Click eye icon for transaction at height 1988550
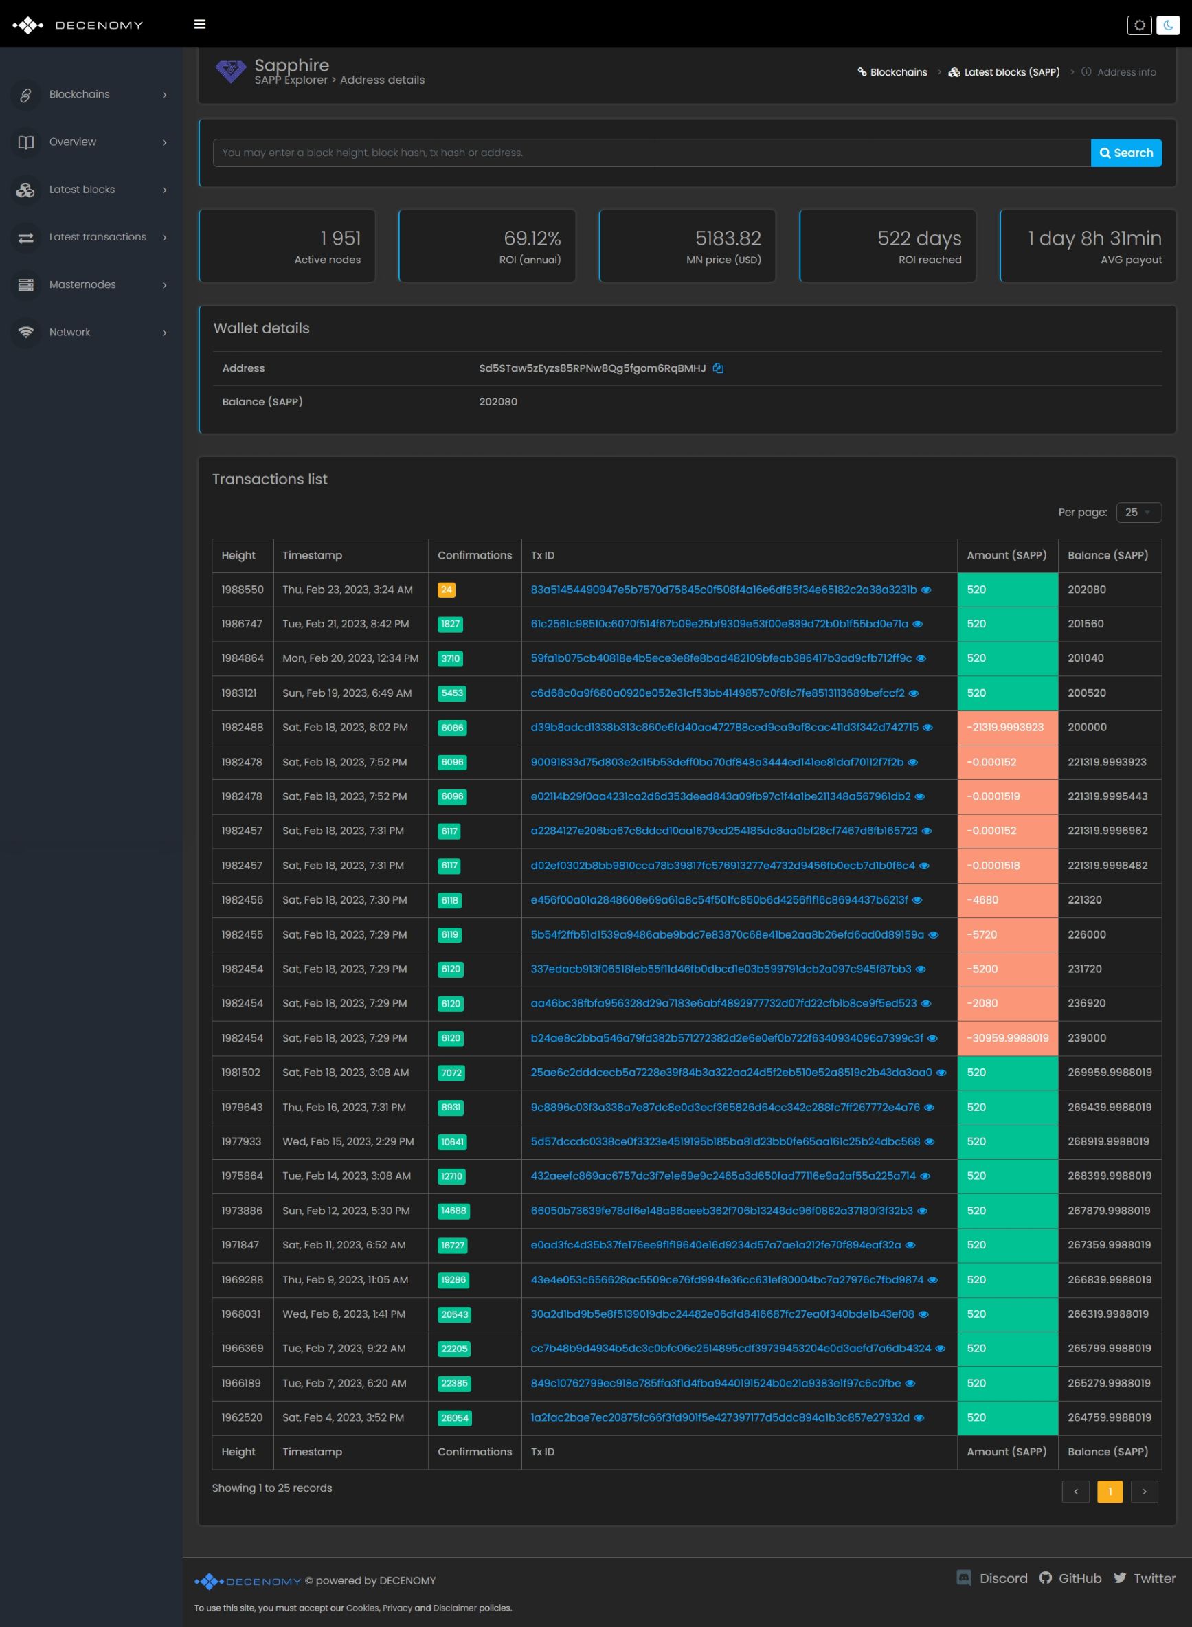This screenshot has height=1627, width=1192. (x=927, y=590)
